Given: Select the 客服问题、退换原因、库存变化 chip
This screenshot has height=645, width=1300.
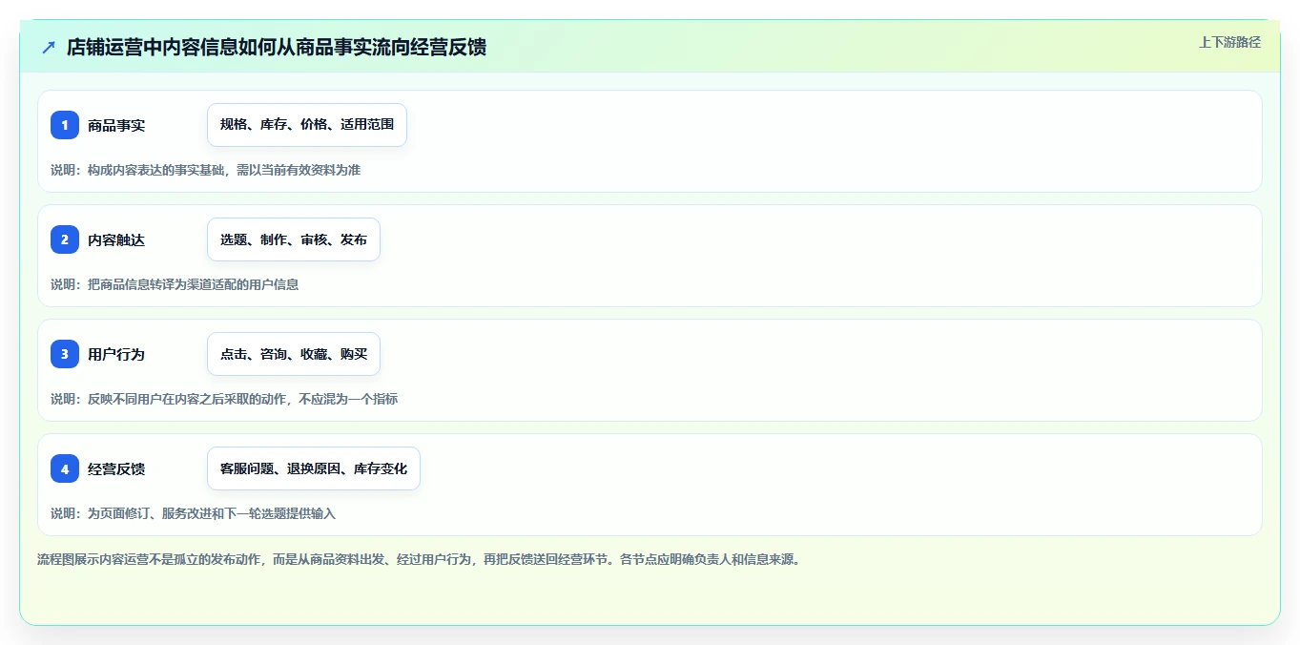Looking at the screenshot, I should [314, 468].
